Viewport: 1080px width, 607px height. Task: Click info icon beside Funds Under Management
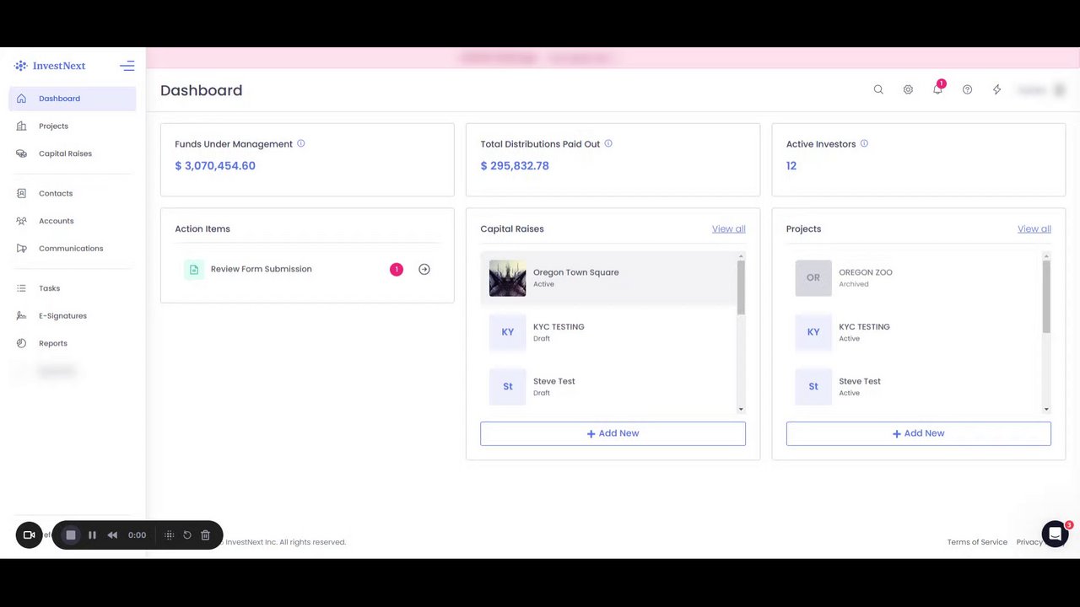pyautogui.click(x=300, y=143)
